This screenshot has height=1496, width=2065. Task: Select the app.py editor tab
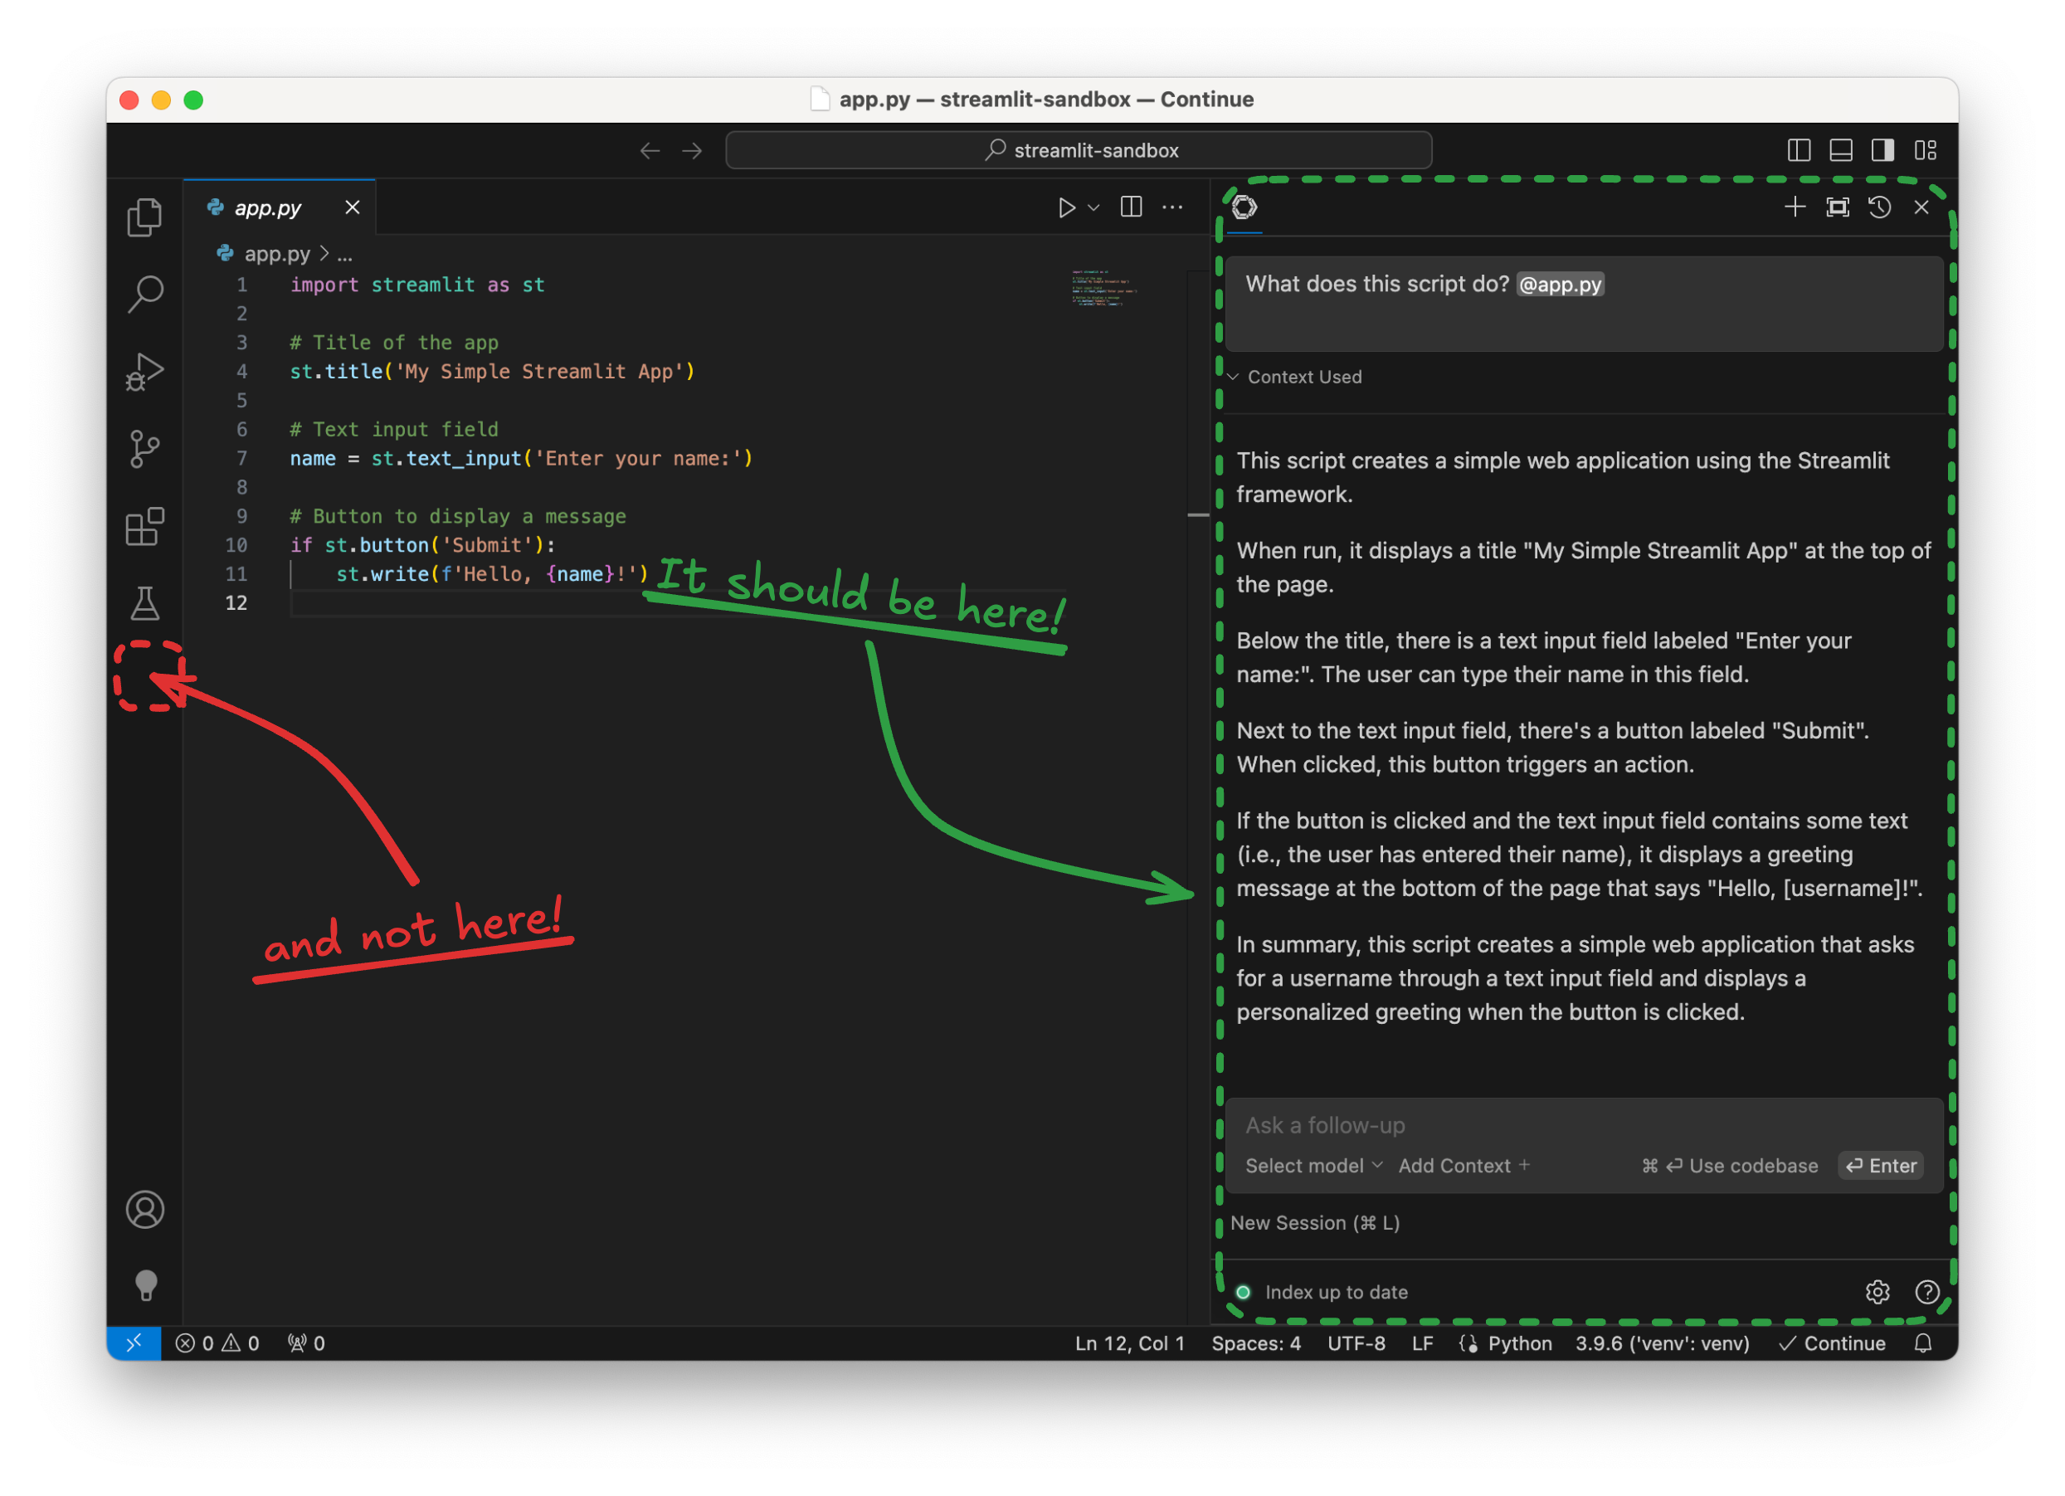pos(280,207)
